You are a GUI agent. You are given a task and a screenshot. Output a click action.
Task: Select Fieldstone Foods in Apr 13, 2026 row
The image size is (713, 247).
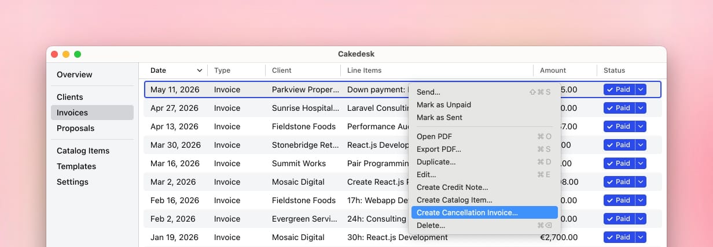pyautogui.click(x=304, y=126)
